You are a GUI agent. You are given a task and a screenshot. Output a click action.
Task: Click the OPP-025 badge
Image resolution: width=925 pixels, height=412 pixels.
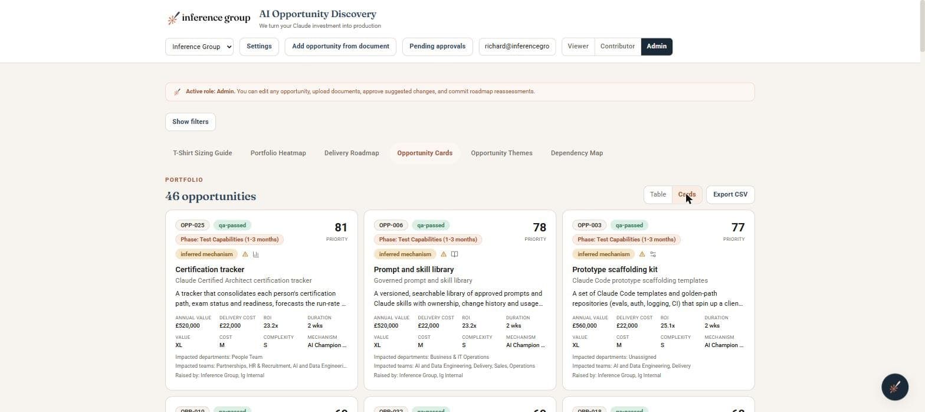click(192, 225)
